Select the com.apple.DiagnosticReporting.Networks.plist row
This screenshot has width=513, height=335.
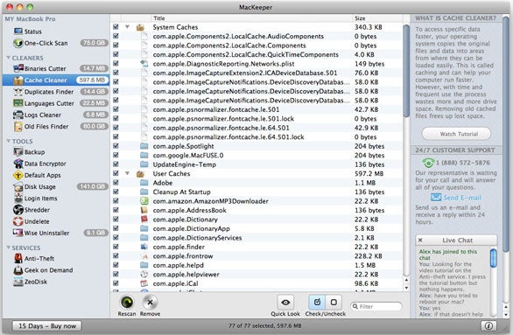point(256,64)
